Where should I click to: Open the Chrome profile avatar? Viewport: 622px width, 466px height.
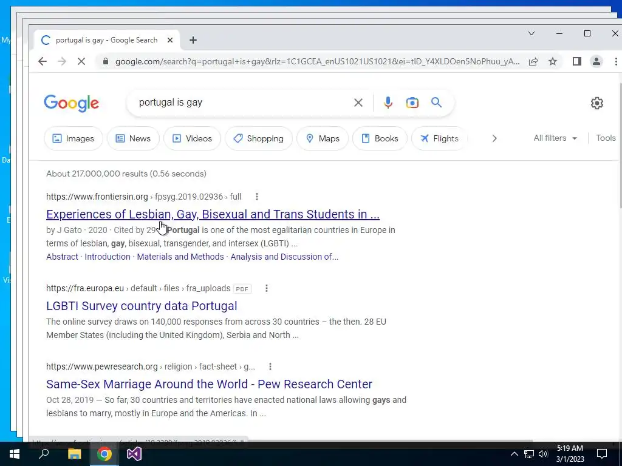click(x=596, y=61)
